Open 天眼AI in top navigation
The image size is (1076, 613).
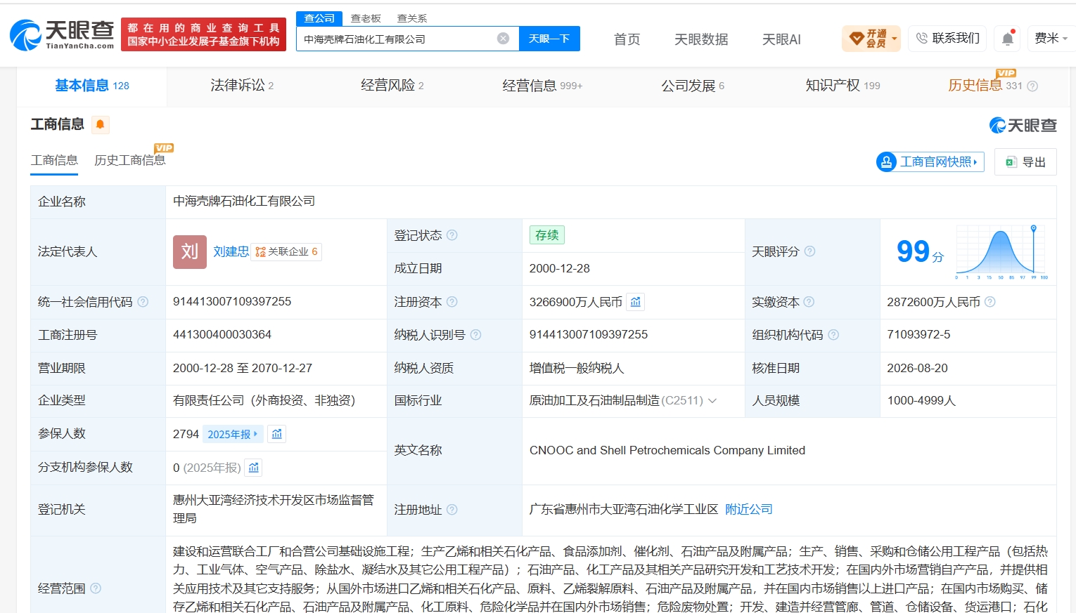pos(781,39)
